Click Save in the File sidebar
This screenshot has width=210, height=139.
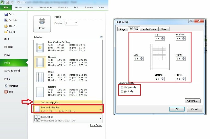pos(9,14)
